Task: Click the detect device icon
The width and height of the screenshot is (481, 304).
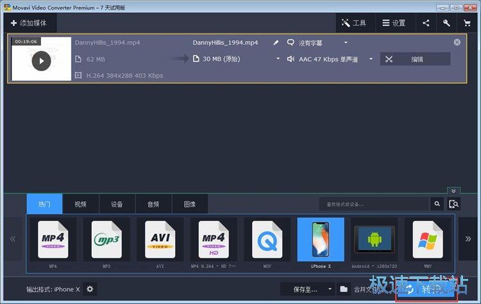Action: click(453, 204)
